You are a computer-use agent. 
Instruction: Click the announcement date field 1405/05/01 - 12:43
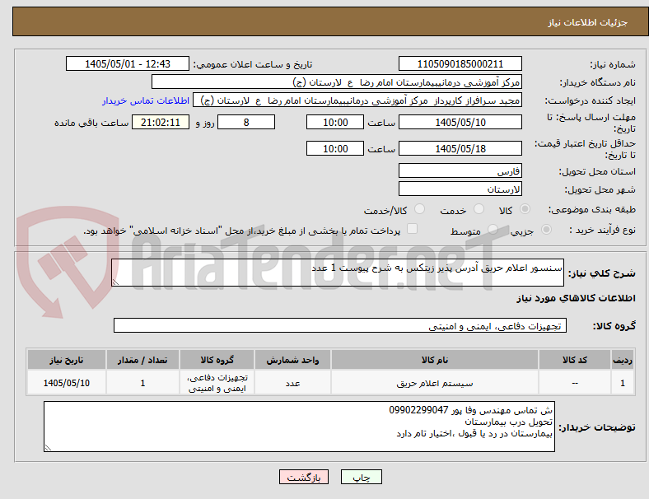click(128, 63)
